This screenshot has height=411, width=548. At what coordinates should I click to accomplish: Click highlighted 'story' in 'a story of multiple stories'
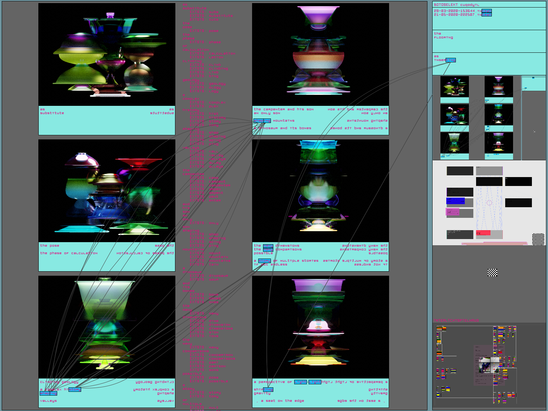[x=264, y=261]
